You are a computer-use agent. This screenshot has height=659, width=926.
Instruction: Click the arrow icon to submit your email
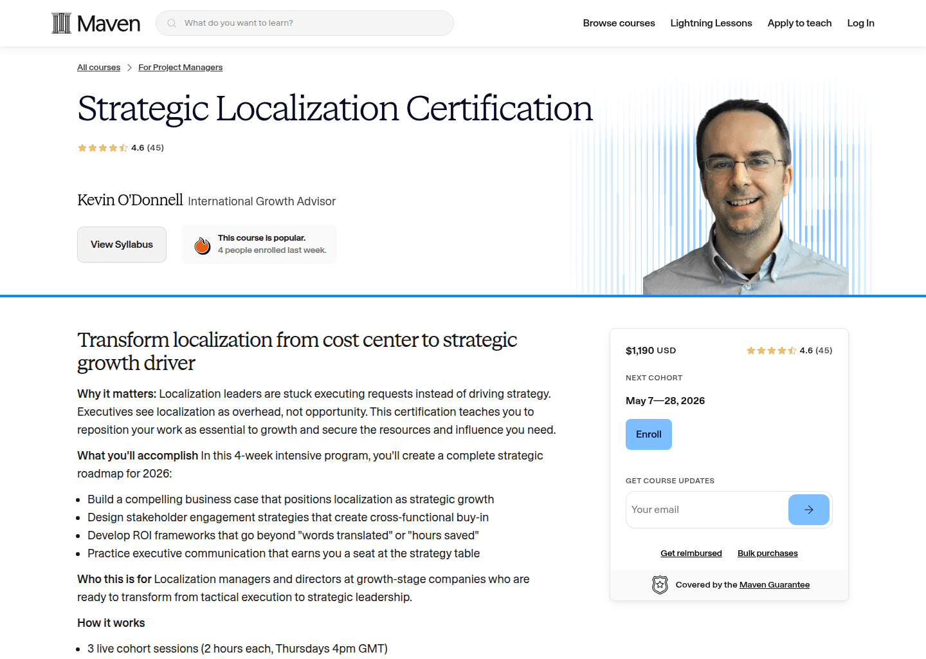808,509
